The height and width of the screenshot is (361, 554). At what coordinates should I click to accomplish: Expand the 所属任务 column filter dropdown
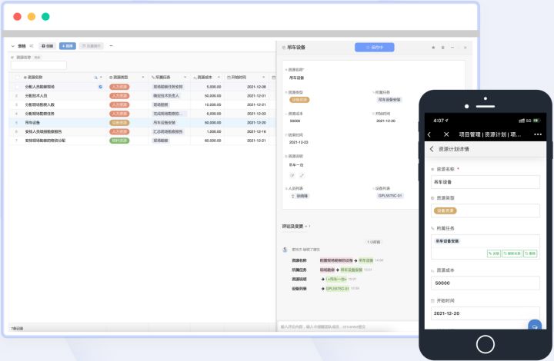point(187,78)
